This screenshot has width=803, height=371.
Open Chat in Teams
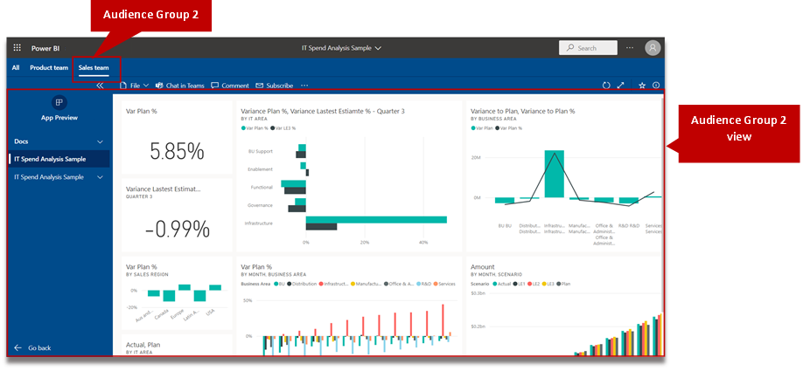179,86
